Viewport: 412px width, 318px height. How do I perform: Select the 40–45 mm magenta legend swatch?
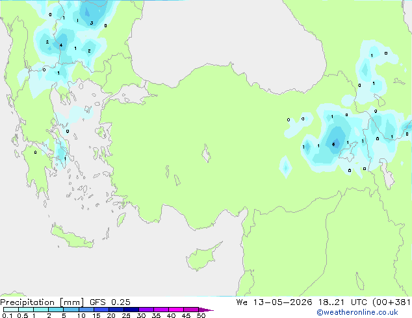[176, 310]
